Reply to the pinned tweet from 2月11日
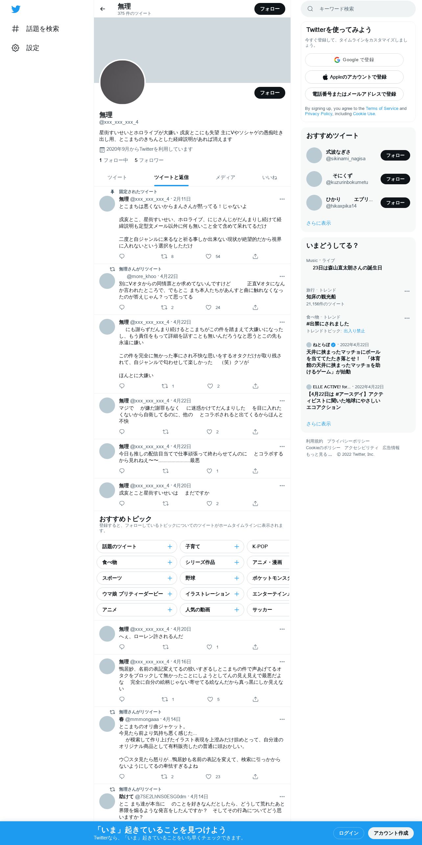The height and width of the screenshot is (845, 422). (122, 256)
